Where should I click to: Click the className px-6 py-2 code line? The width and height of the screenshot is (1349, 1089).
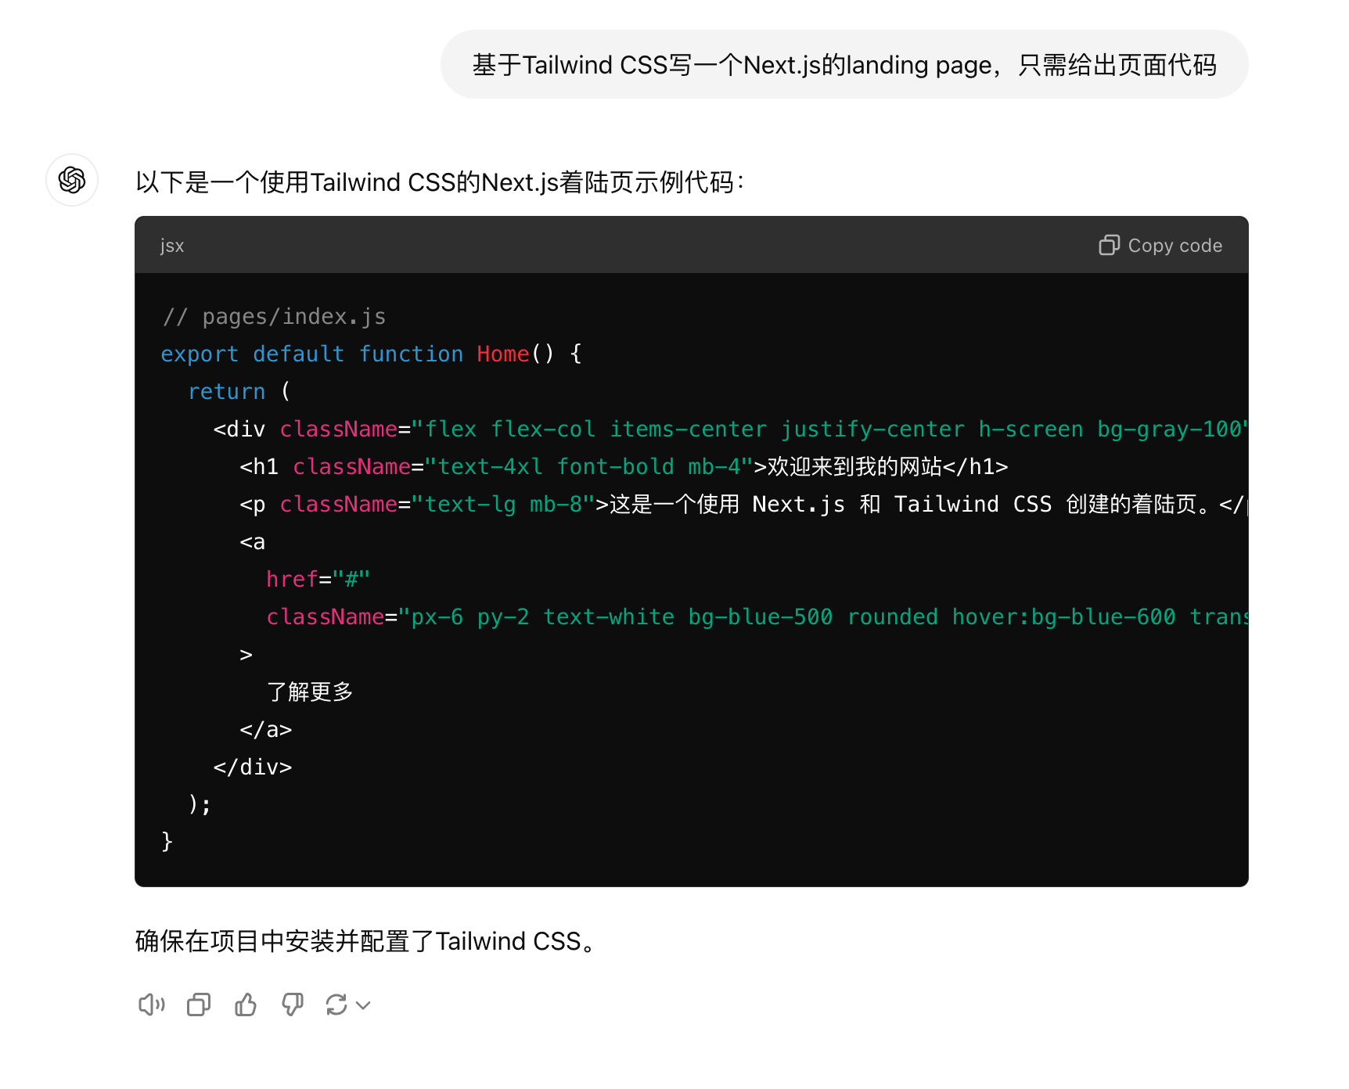click(757, 616)
